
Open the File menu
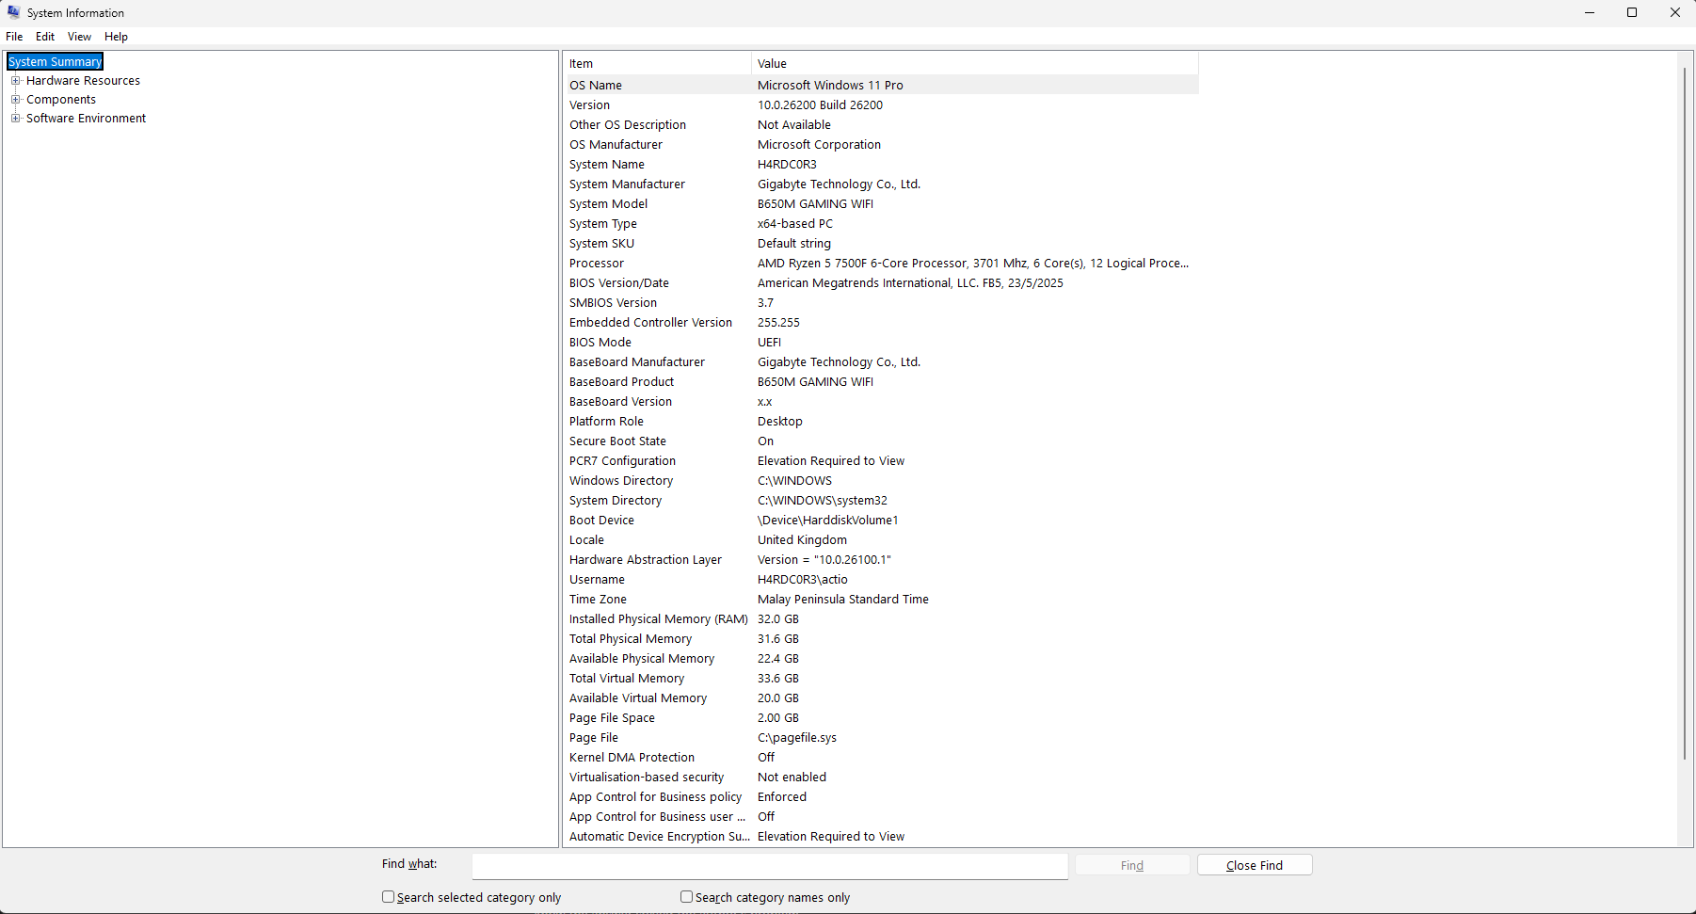coord(14,37)
